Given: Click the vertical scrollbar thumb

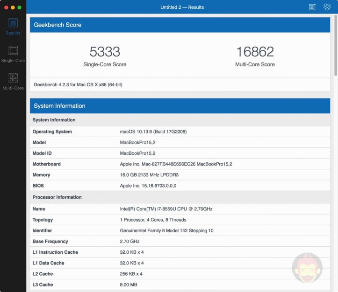Looking at the screenshot, I should pyautogui.click(x=336, y=45).
